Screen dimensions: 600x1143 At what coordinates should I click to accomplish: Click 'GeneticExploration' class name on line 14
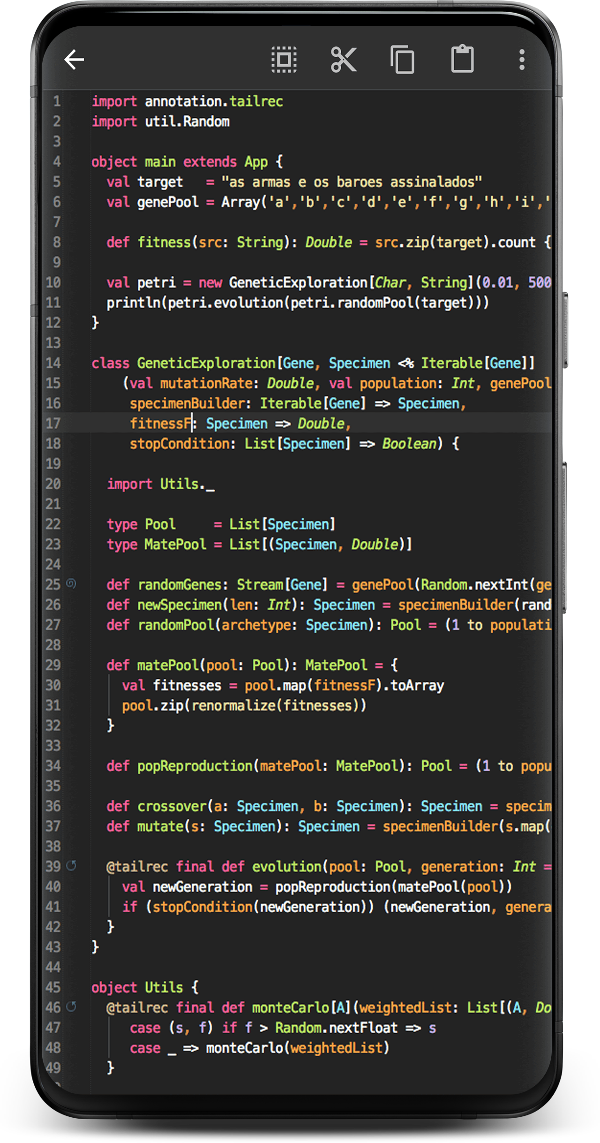206,363
